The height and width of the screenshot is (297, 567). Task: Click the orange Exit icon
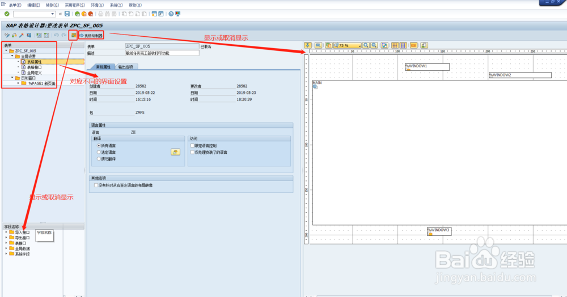84,14
